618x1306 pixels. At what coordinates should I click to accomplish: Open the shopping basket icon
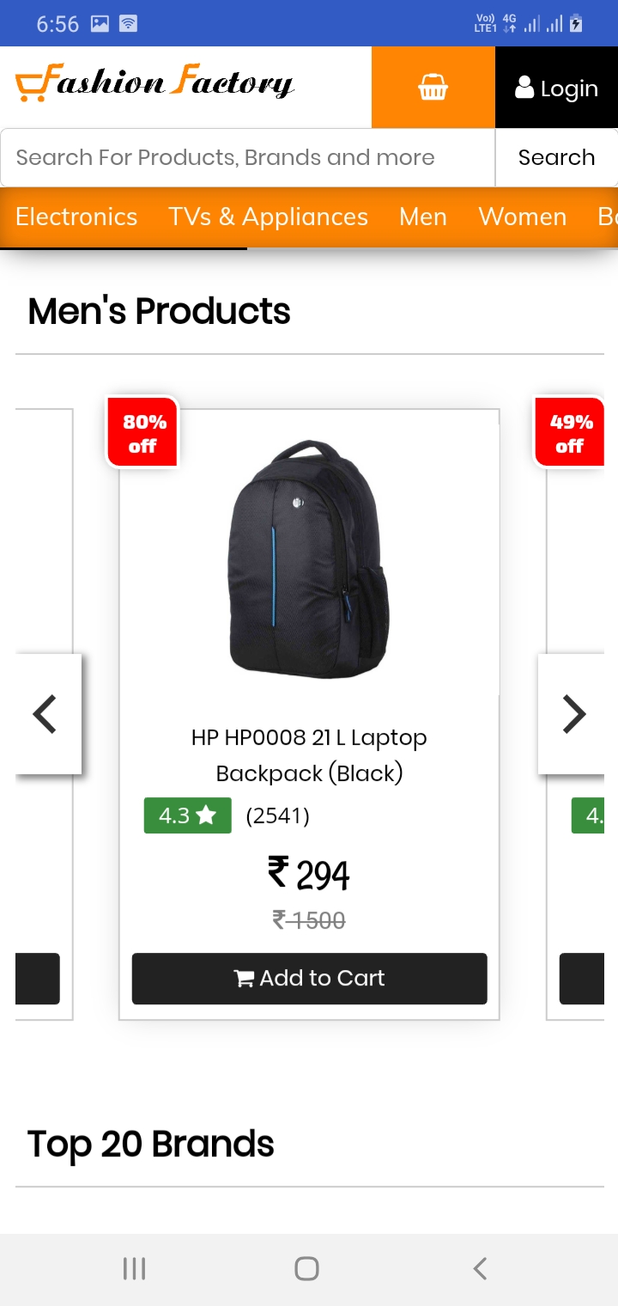coord(433,88)
